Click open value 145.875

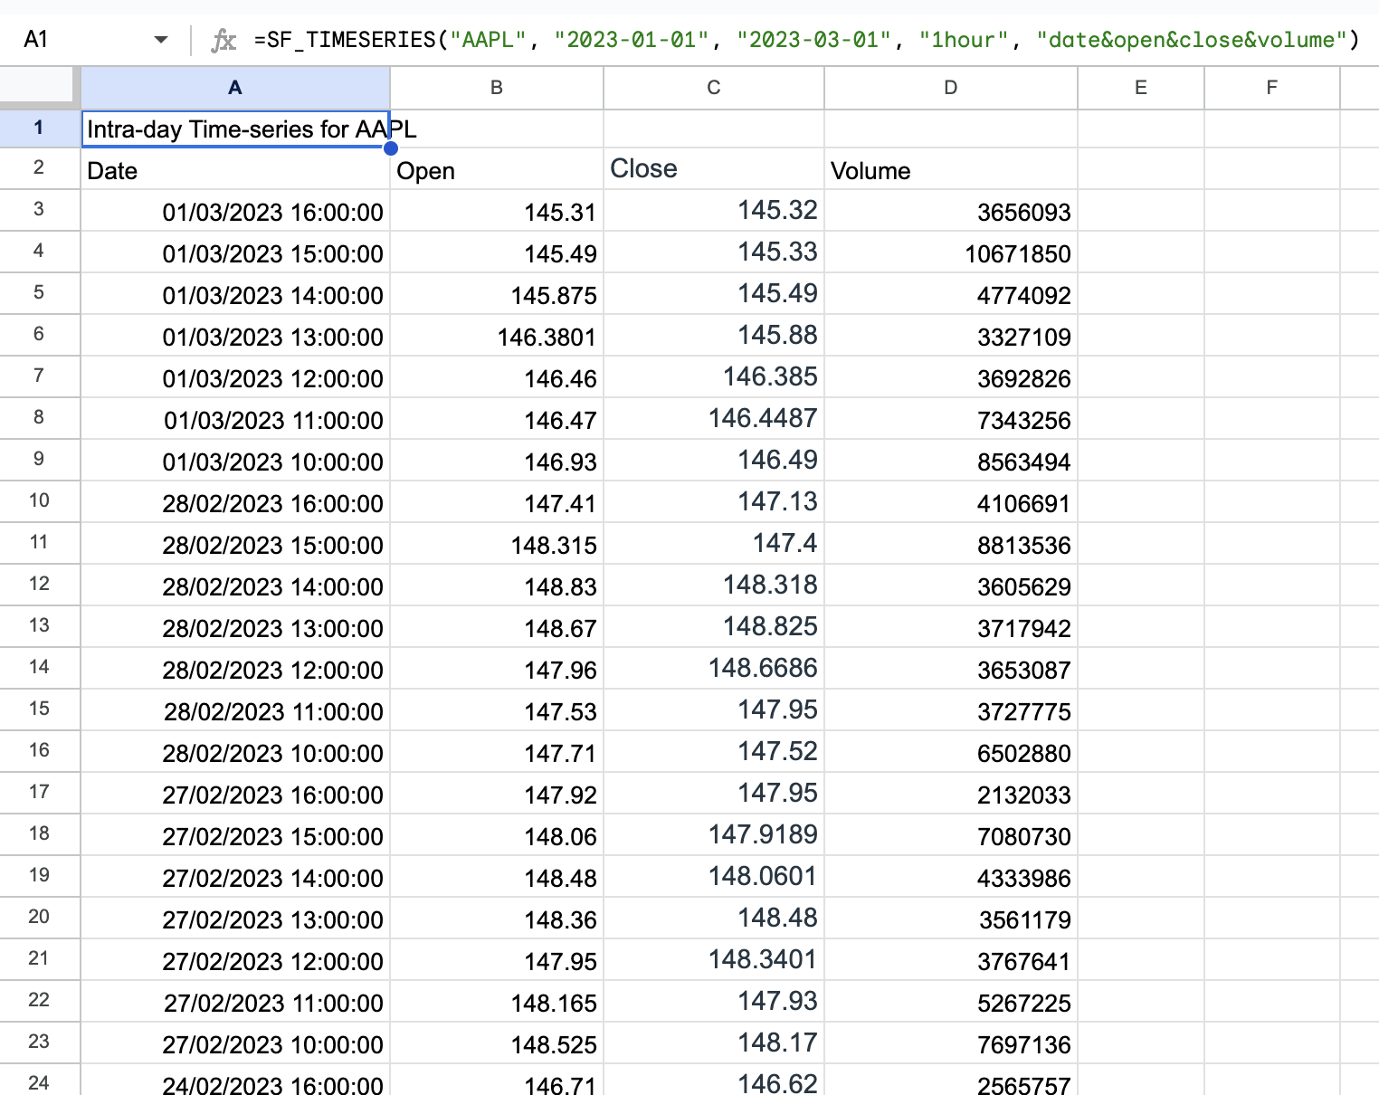[497, 294]
